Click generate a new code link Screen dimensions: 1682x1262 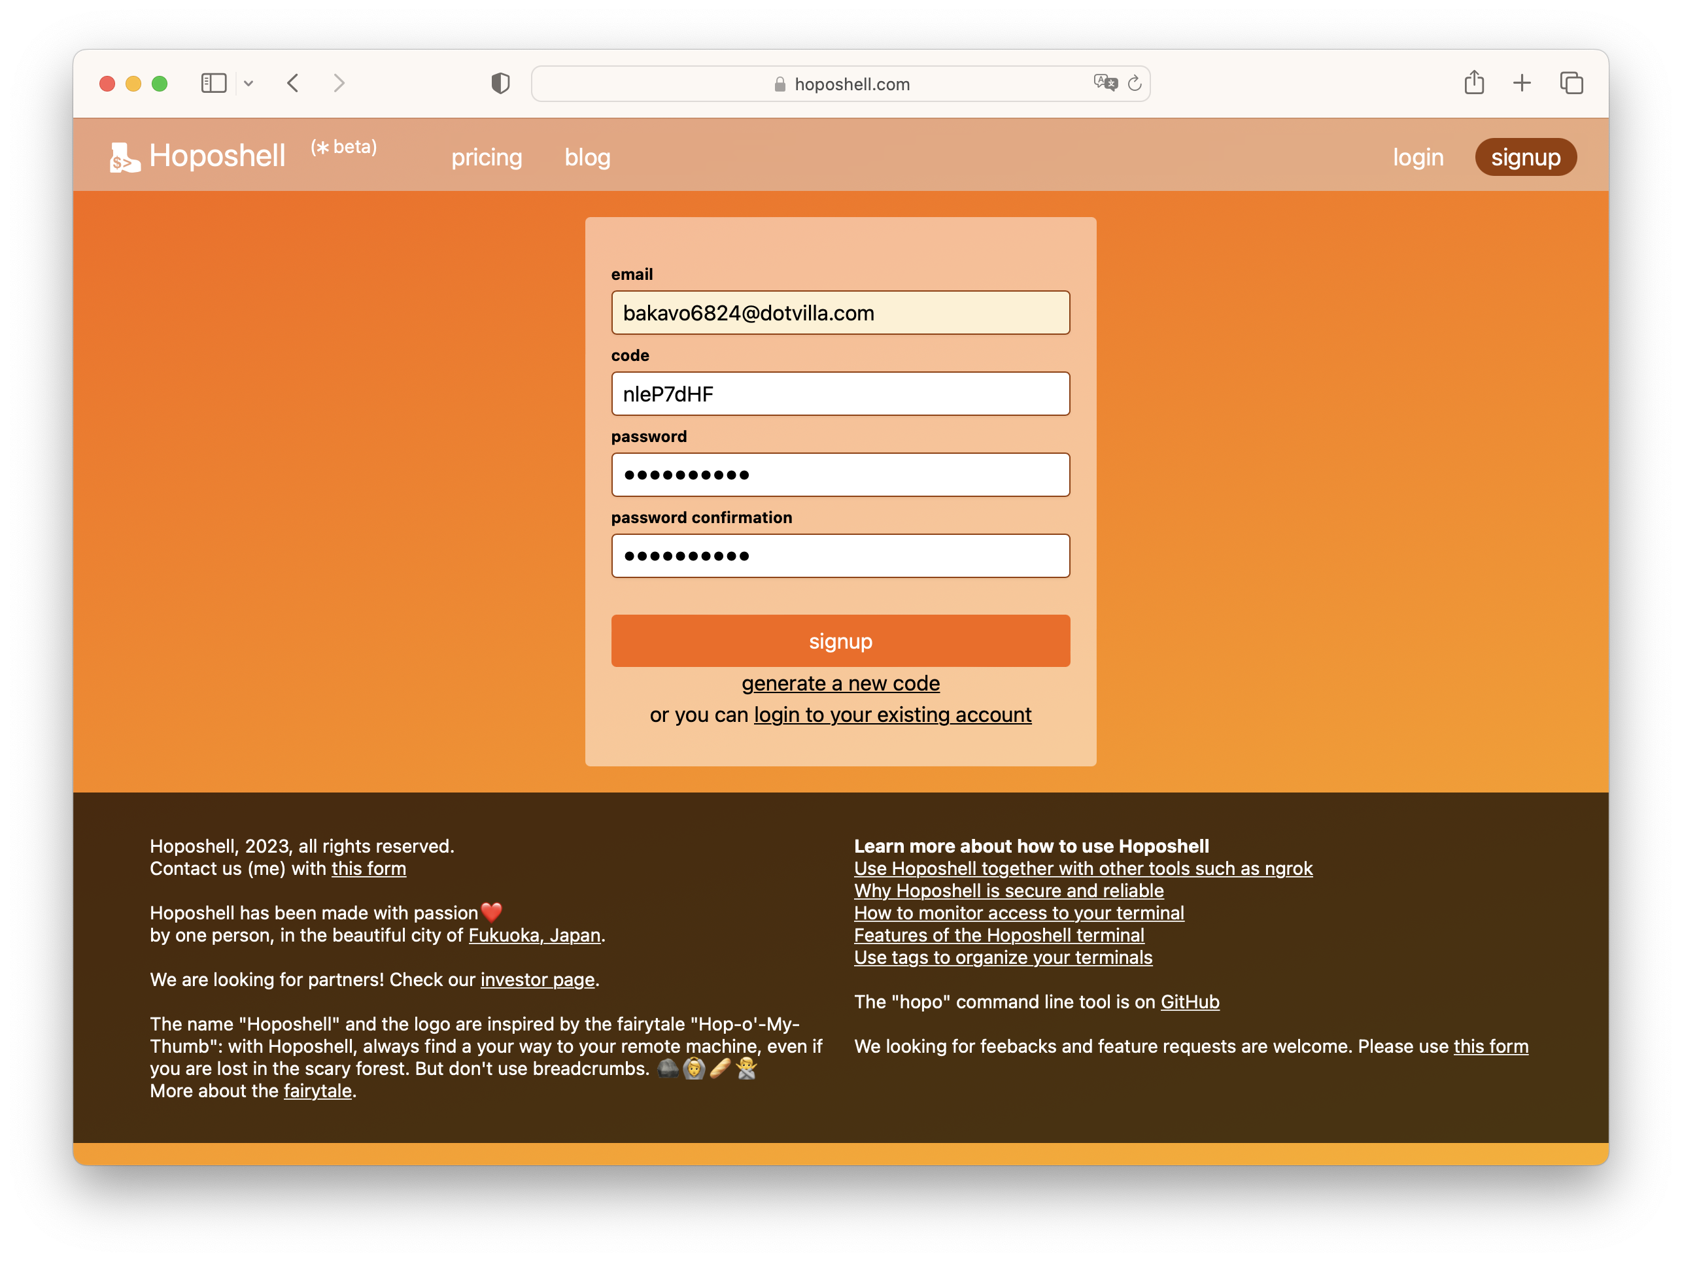[840, 683]
